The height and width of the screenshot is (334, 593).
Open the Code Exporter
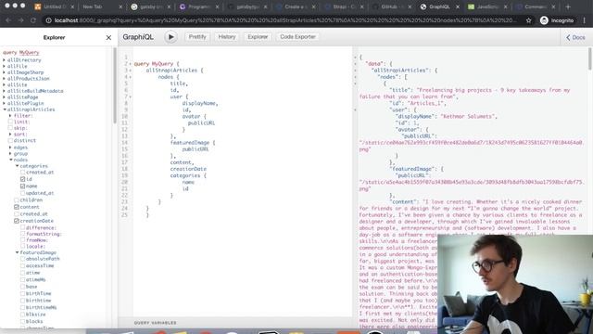pyautogui.click(x=297, y=37)
